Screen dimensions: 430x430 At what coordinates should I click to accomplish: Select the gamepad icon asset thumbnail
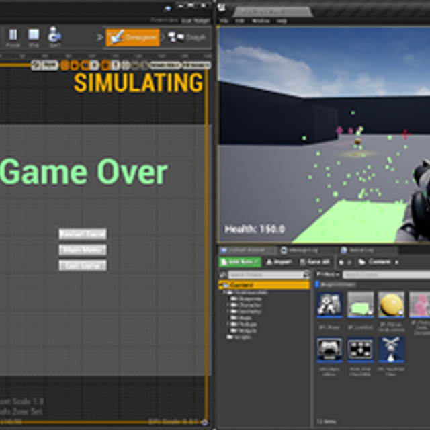click(x=329, y=349)
